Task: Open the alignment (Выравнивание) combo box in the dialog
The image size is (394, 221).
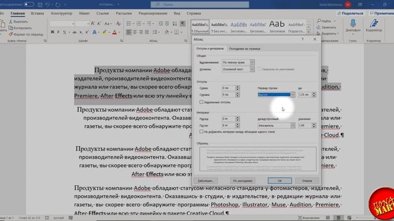Action: pyautogui.click(x=238, y=62)
